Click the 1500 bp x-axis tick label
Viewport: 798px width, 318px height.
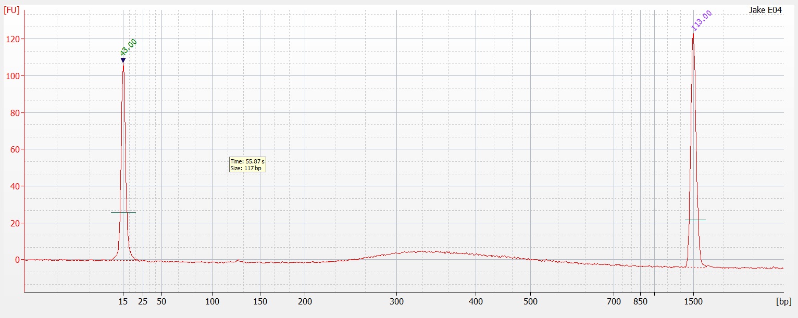pos(693,301)
